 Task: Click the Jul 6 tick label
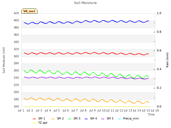tap(66, 110)
